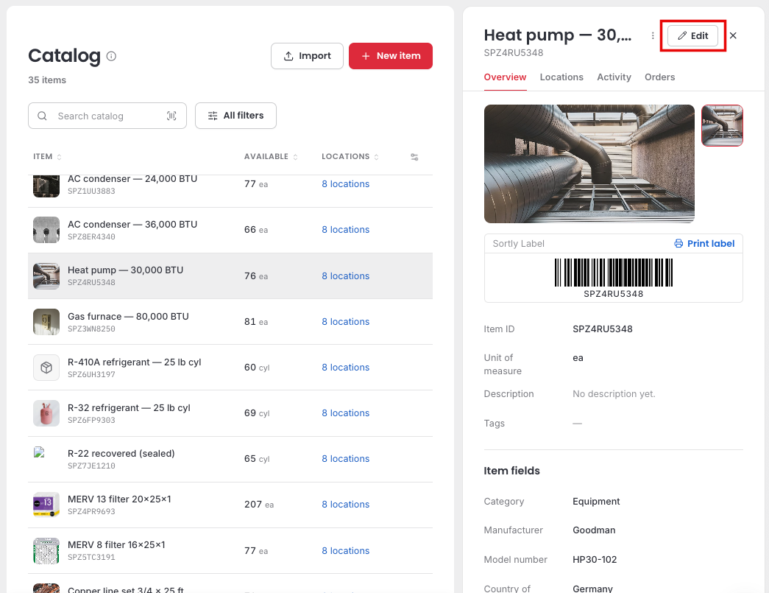Select the small heat pump image thumbnail

coord(722,126)
